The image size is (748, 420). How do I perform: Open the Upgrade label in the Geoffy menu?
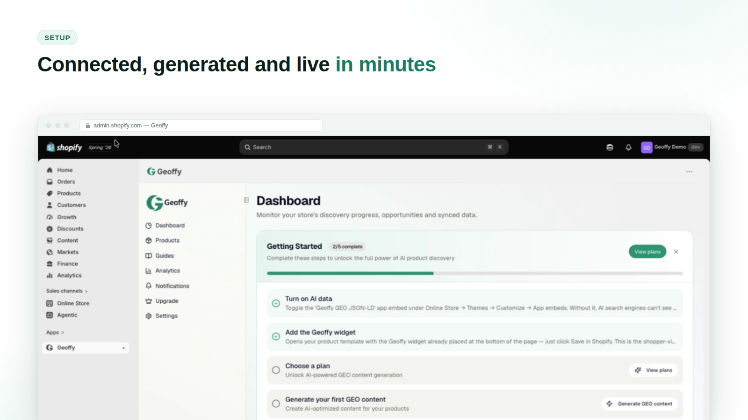[x=167, y=301]
